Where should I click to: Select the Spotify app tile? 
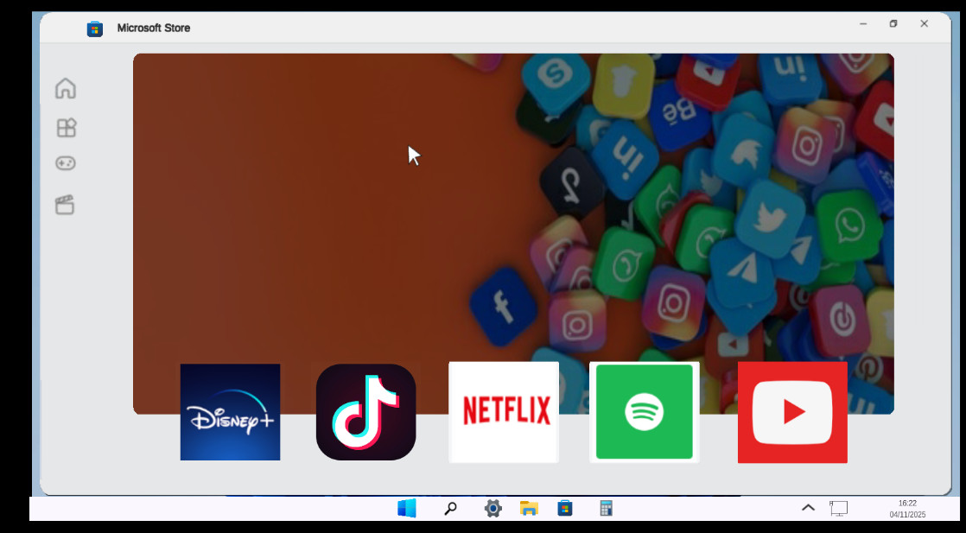tap(645, 411)
